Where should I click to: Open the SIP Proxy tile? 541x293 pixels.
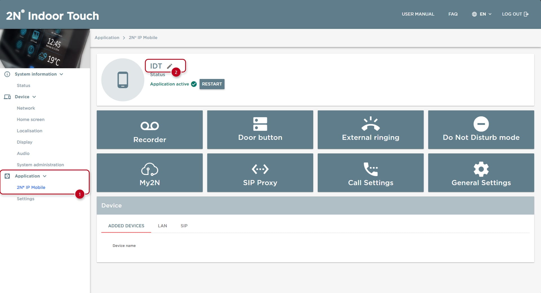pyautogui.click(x=260, y=173)
